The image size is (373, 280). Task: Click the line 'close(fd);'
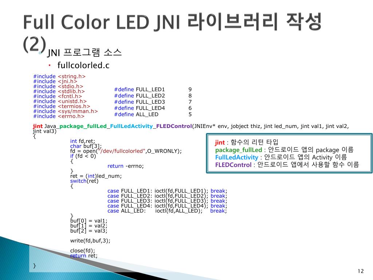83,251
